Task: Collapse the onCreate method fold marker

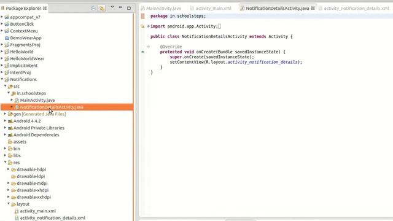Action: (148, 47)
